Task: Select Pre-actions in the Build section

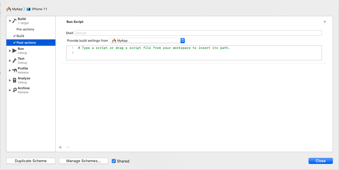Action: [x=25, y=29]
